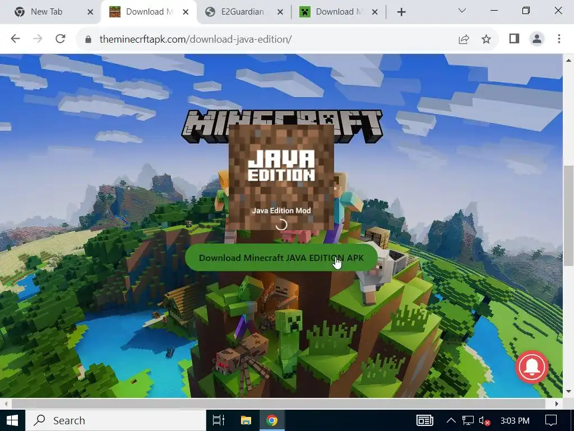
Task: Click the vertical scrollbar thumb
Action: 568,215
